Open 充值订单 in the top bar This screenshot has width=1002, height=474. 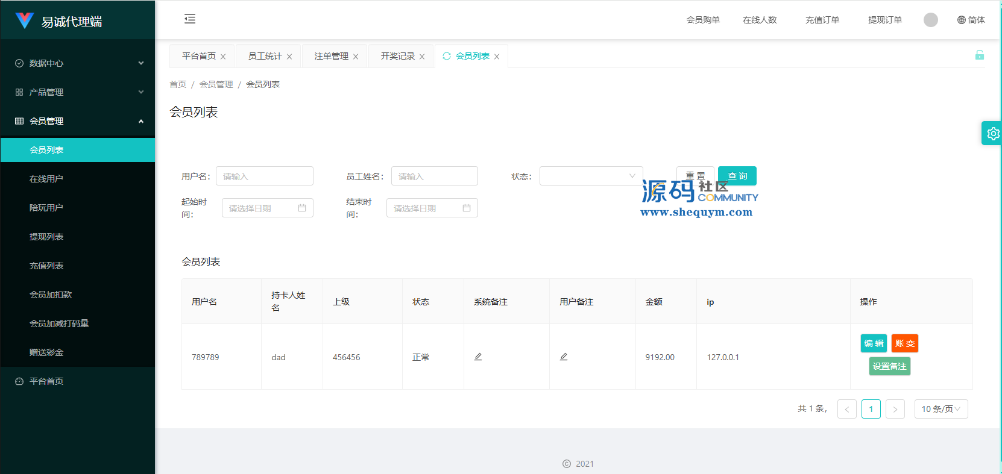tap(822, 20)
